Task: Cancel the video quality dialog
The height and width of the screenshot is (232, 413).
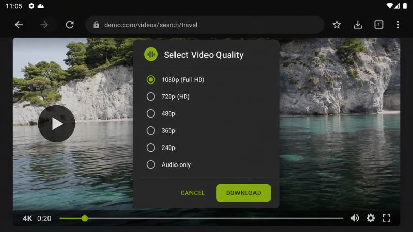Action: (193, 193)
